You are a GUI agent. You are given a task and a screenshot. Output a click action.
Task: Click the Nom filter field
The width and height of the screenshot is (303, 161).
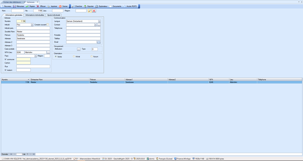[18, 11]
